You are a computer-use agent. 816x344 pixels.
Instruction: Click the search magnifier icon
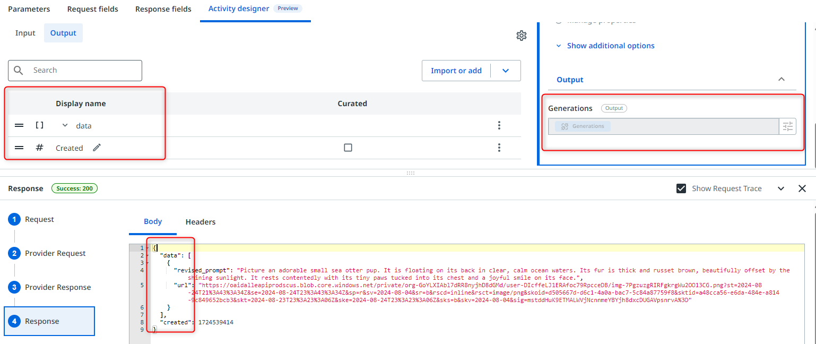tap(19, 70)
